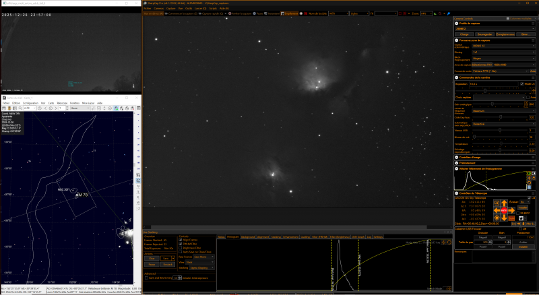Click Vue en direct toolbar button
Viewport: 539px width, 295px height.
(x=154, y=13)
